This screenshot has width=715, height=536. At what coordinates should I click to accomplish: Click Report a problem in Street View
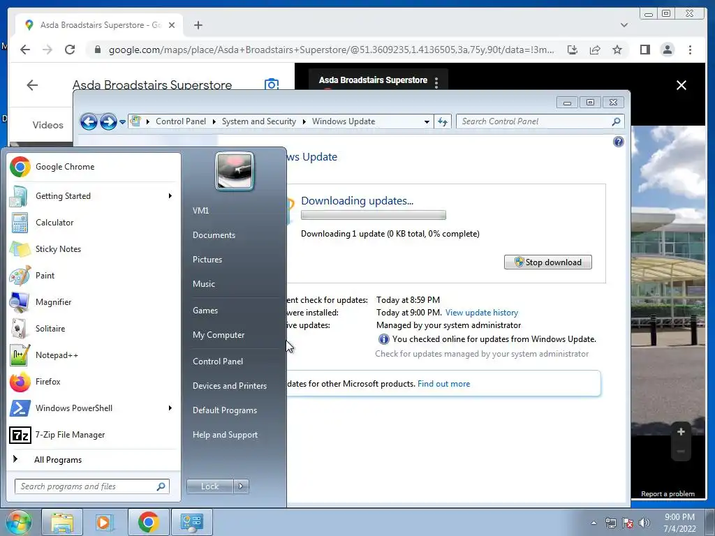(668, 493)
